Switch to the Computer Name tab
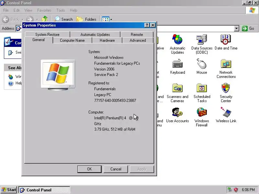Image resolution: width=259 pixels, height=194 pixels. coord(72,40)
